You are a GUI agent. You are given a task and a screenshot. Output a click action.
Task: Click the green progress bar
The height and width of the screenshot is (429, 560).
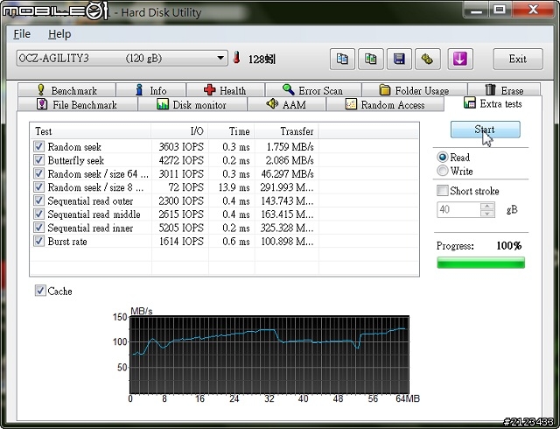[x=480, y=263]
